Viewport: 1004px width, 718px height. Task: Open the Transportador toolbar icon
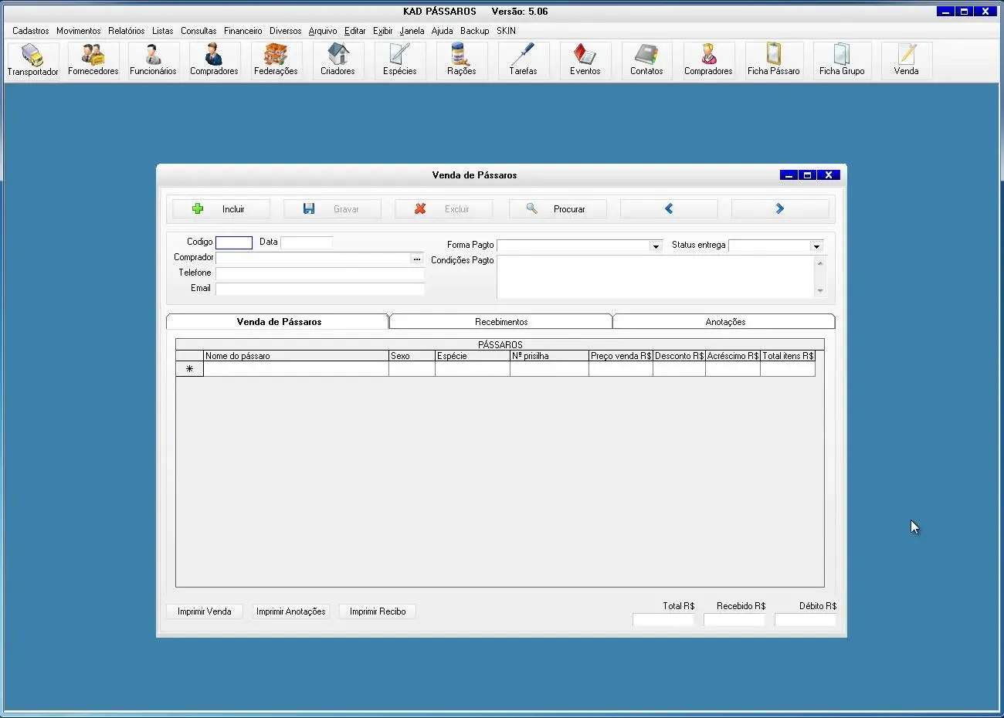point(32,60)
